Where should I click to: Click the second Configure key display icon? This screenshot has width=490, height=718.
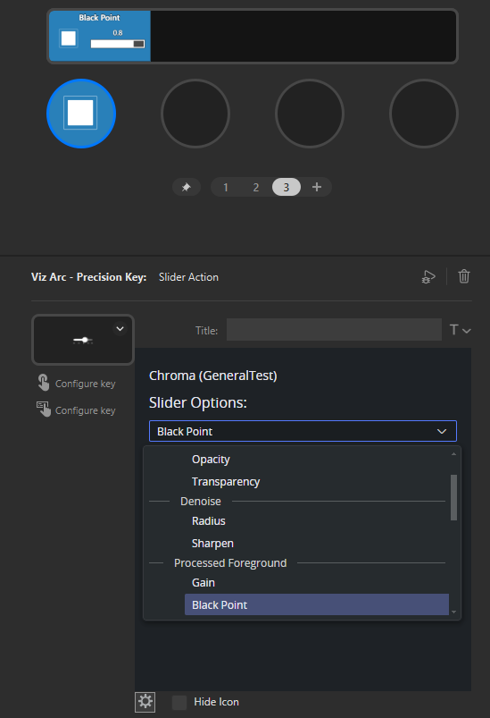click(x=44, y=409)
